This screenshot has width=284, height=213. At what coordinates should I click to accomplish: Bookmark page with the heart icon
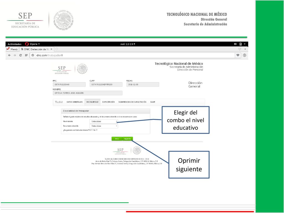pyautogui.click(x=238, y=55)
